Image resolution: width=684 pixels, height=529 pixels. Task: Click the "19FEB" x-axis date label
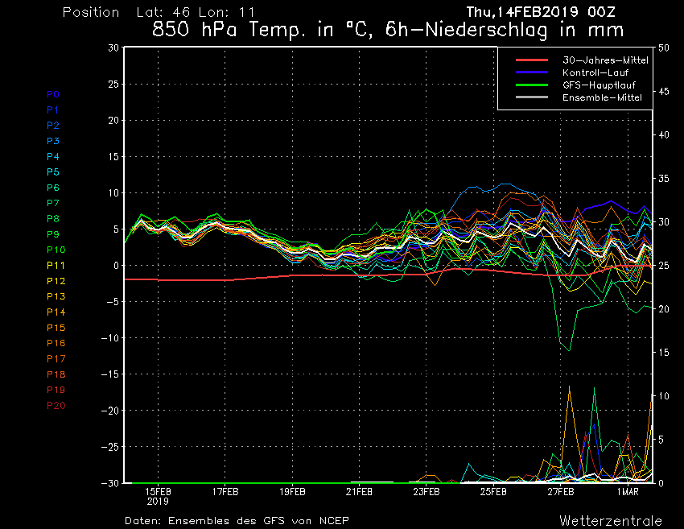(x=292, y=492)
